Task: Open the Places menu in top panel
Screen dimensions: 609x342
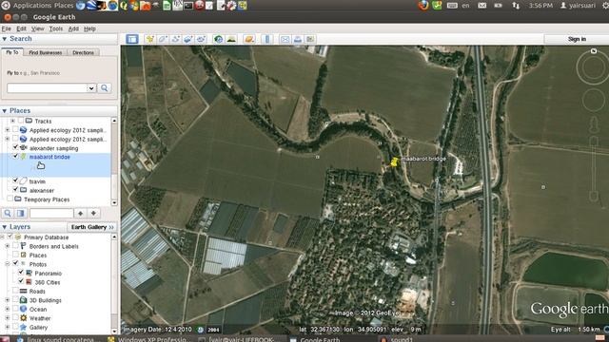Action: (x=64, y=6)
